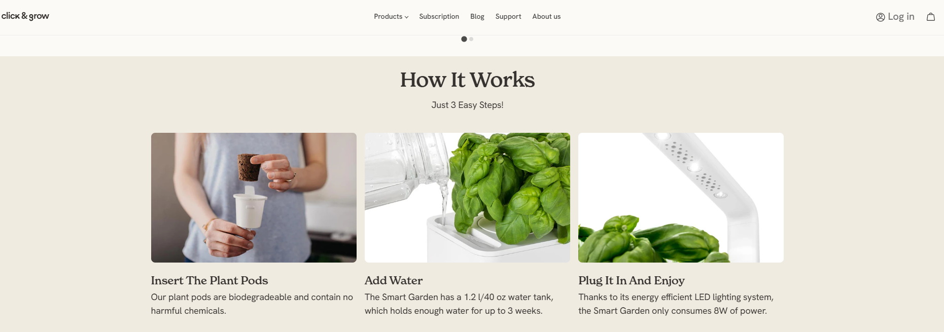Go to the Click & Grow logo home
944x332 pixels.
(x=25, y=16)
